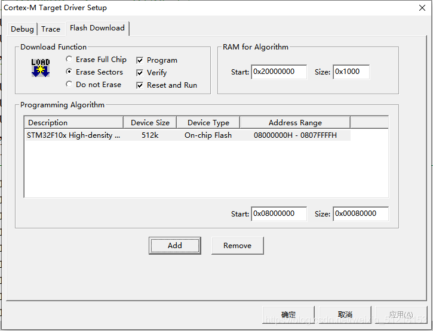Edit the RAM for Algorithm Size field
This screenshot has width=433, height=331.
pos(351,72)
